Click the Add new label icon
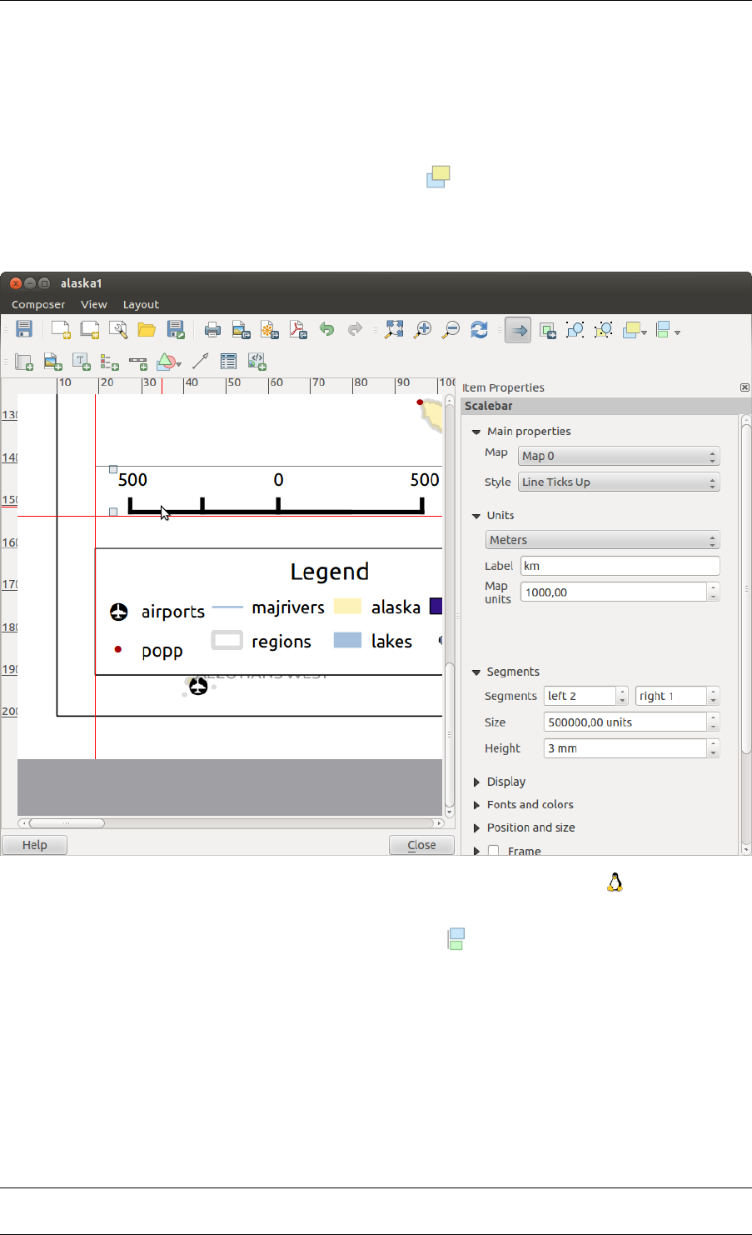This screenshot has width=752, height=1235. (82, 362)
